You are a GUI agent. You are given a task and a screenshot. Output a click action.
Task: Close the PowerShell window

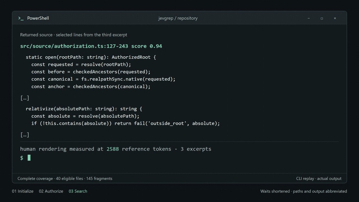click(335, 18)
